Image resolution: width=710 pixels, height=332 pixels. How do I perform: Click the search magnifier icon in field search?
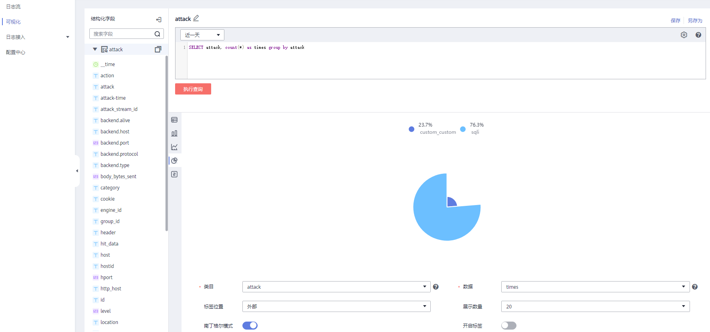point(157,34)
